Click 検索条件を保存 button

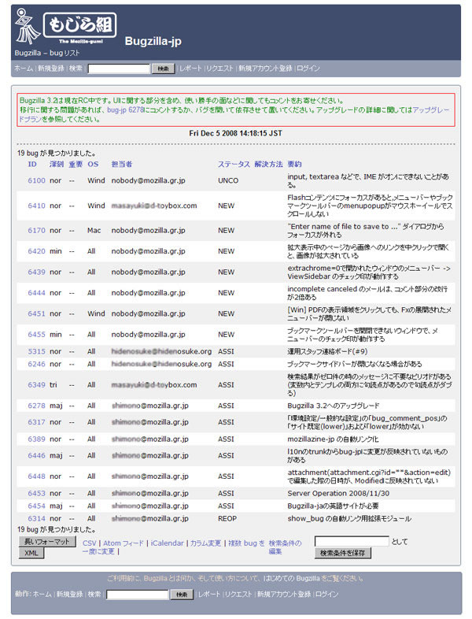click(343, 553)
